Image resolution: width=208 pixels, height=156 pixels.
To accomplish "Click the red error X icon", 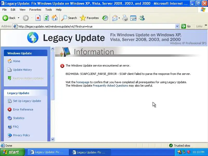I will [62, 66].
